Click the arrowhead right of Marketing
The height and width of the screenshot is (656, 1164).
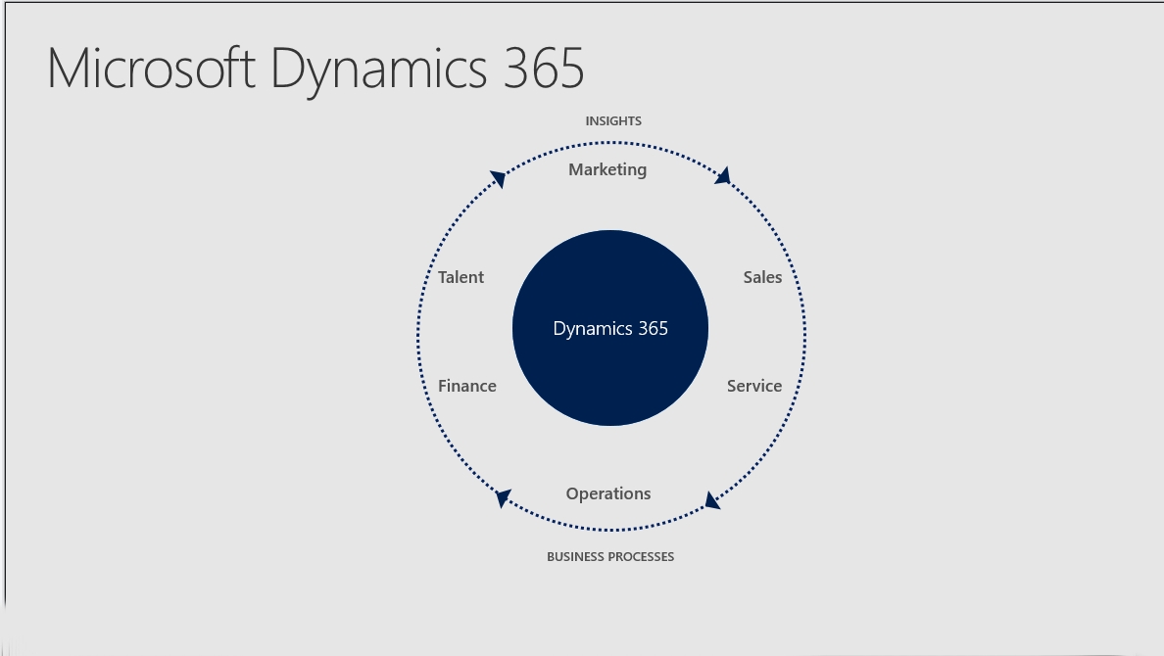click(x=724, y=176)
